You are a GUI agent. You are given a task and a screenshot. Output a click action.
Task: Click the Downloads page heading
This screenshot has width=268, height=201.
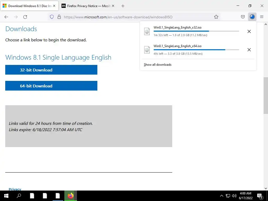(x=21, y=29)
